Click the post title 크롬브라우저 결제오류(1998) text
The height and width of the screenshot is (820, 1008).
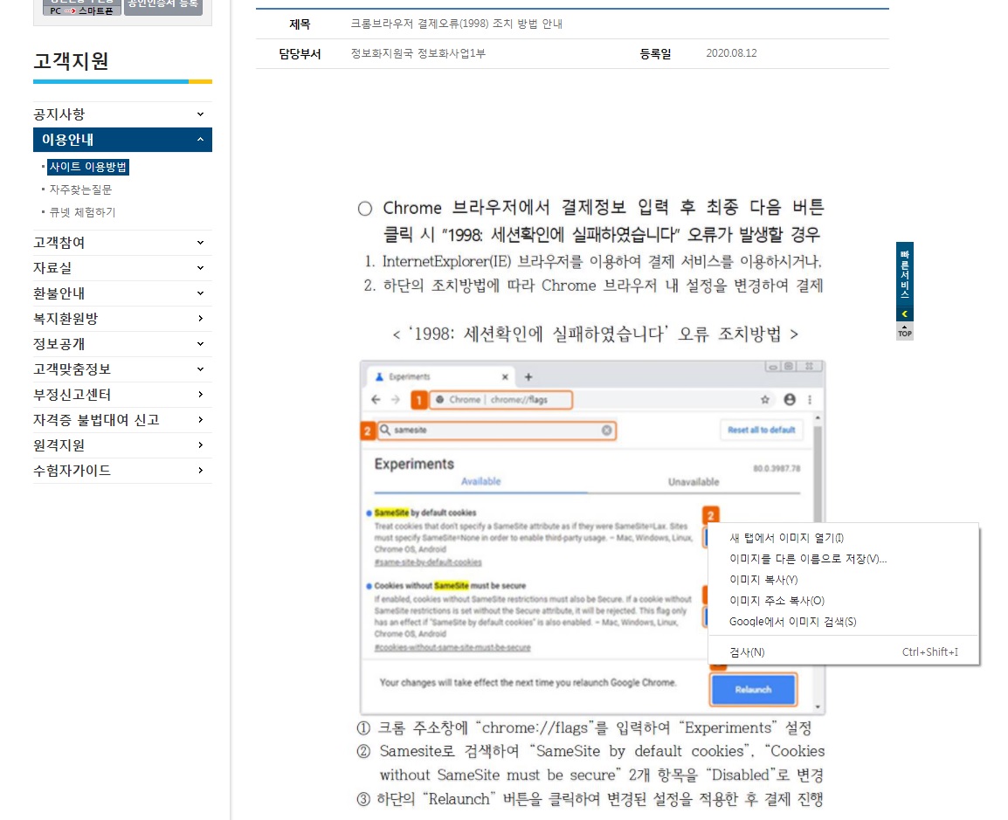point(457,24)
